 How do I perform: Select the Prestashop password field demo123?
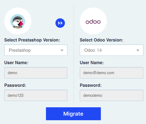pos(36,95)
